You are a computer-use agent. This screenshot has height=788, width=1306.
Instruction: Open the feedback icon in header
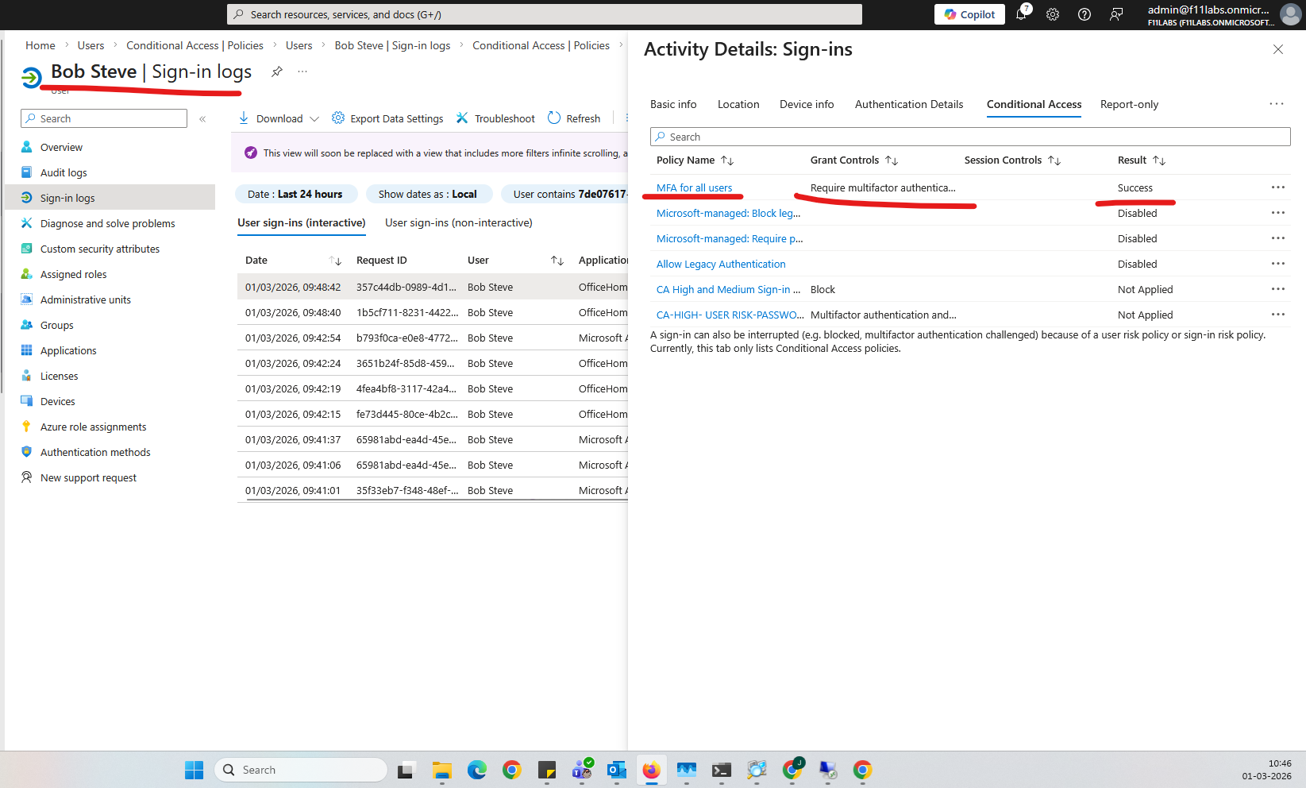pos(1116,14)
